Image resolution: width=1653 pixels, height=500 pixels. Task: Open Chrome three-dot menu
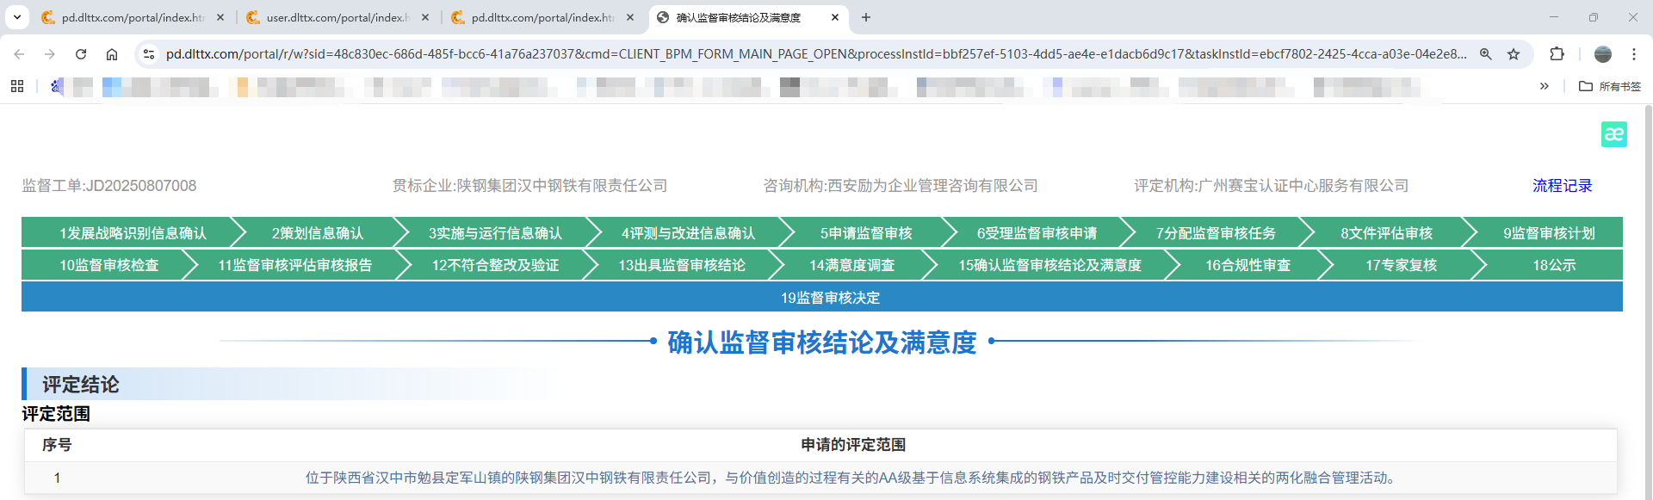pos(1634,54)
